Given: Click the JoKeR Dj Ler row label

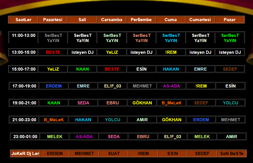Looking at the screenshot, I should pos(25,154).
